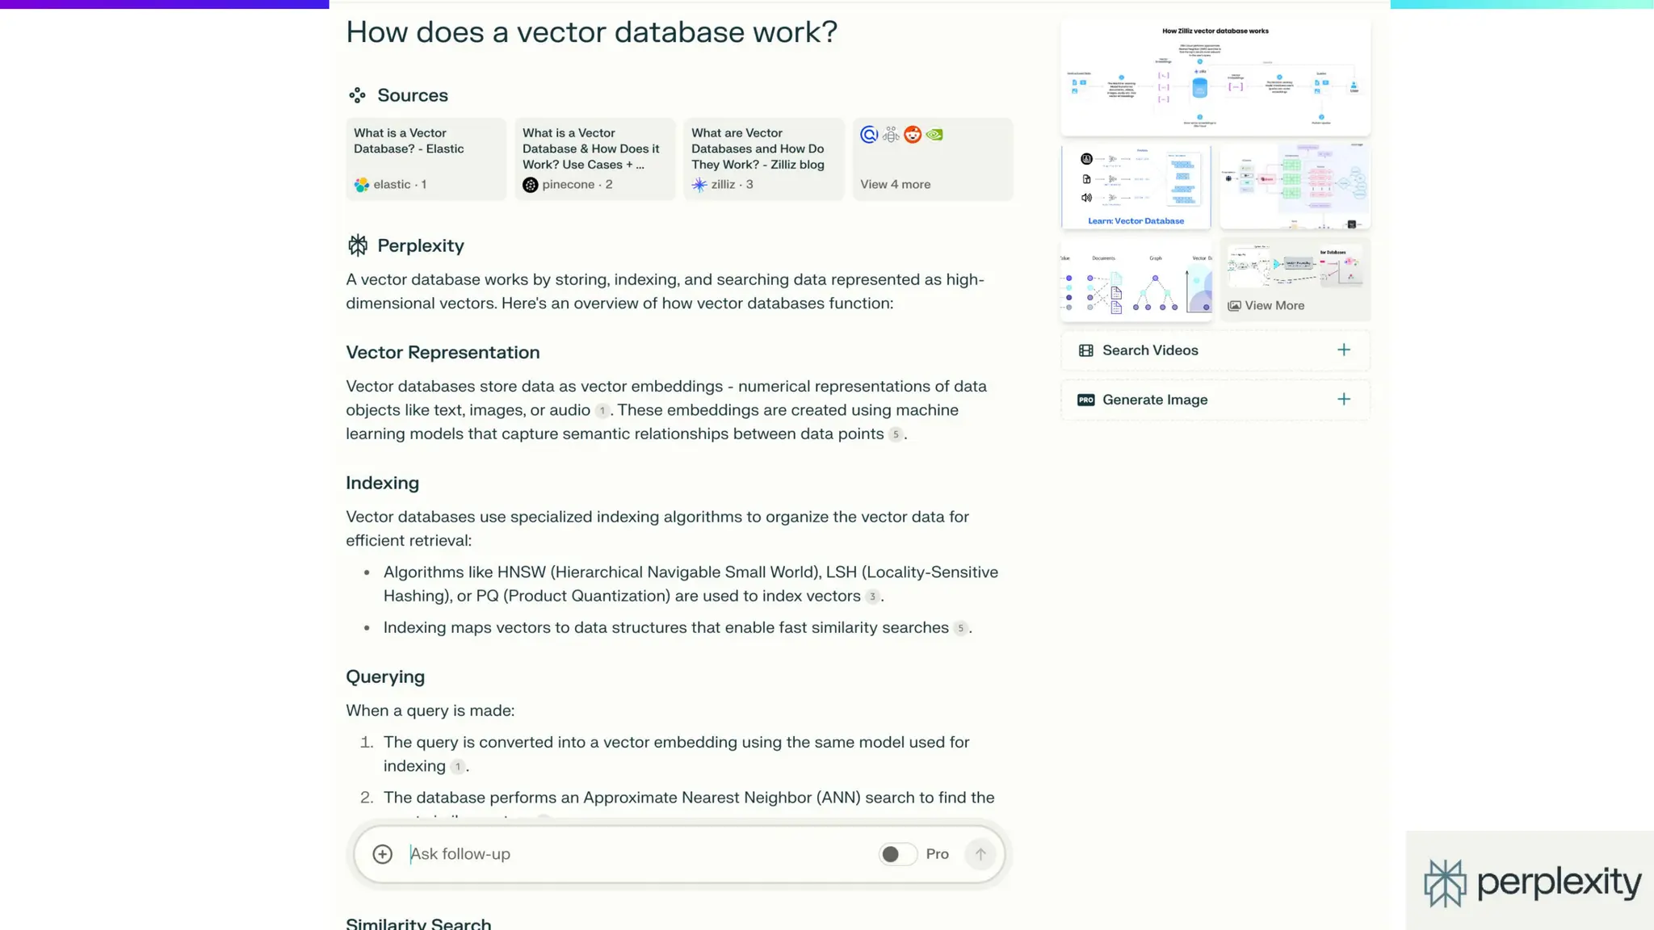Click the Perplexity logo icon beside the answer
The image size is (1654, 930).
click(358, 245)
